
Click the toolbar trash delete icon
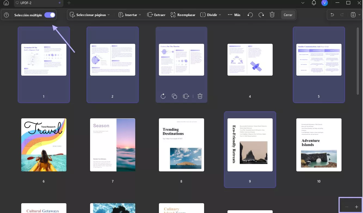272,15
